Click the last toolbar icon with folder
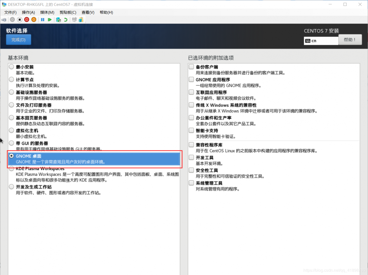The width and height of the screenshot is (368, 275). click(81, 20)
